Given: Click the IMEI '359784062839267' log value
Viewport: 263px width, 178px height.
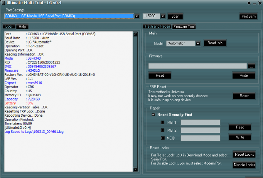Looking at the screenshot, I should click(42, 66).
